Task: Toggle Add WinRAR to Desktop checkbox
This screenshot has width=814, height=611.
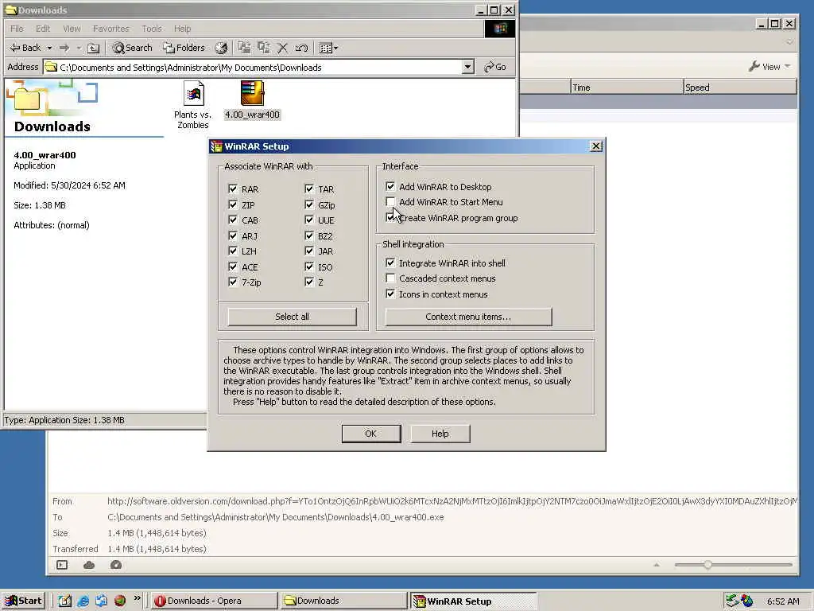Action: (x=390, y=186)
